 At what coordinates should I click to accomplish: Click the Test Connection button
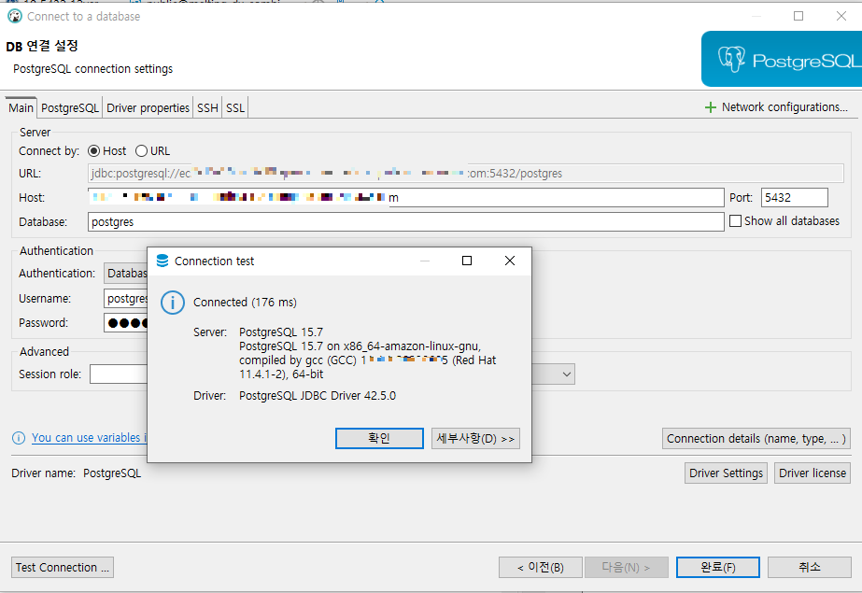63,568
